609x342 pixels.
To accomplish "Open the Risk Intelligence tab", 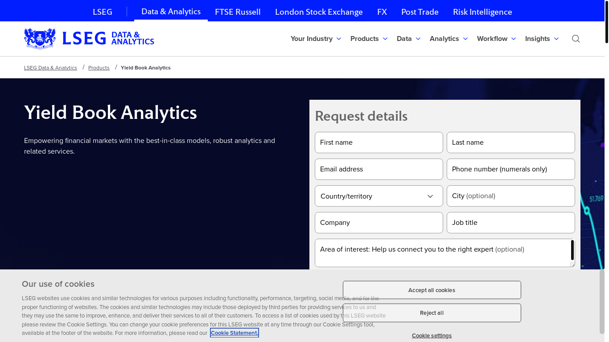I will pos(482,12).
